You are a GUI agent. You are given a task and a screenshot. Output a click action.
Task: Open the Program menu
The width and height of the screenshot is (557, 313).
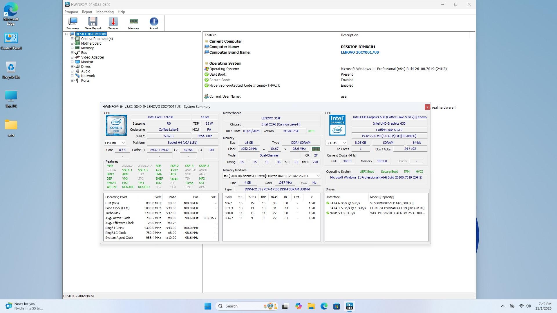coord(71,12)
